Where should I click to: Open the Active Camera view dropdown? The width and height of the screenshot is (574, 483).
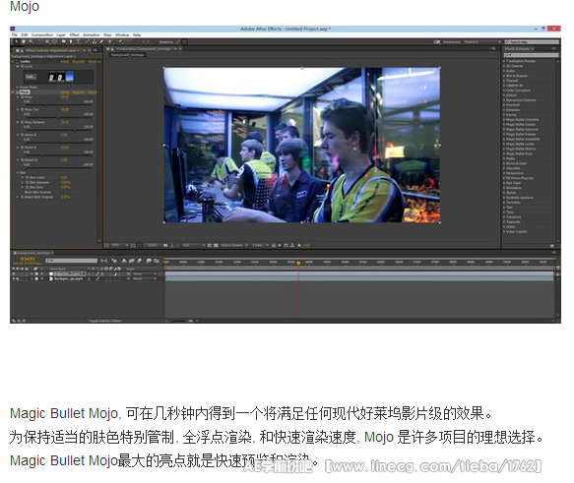234,245
